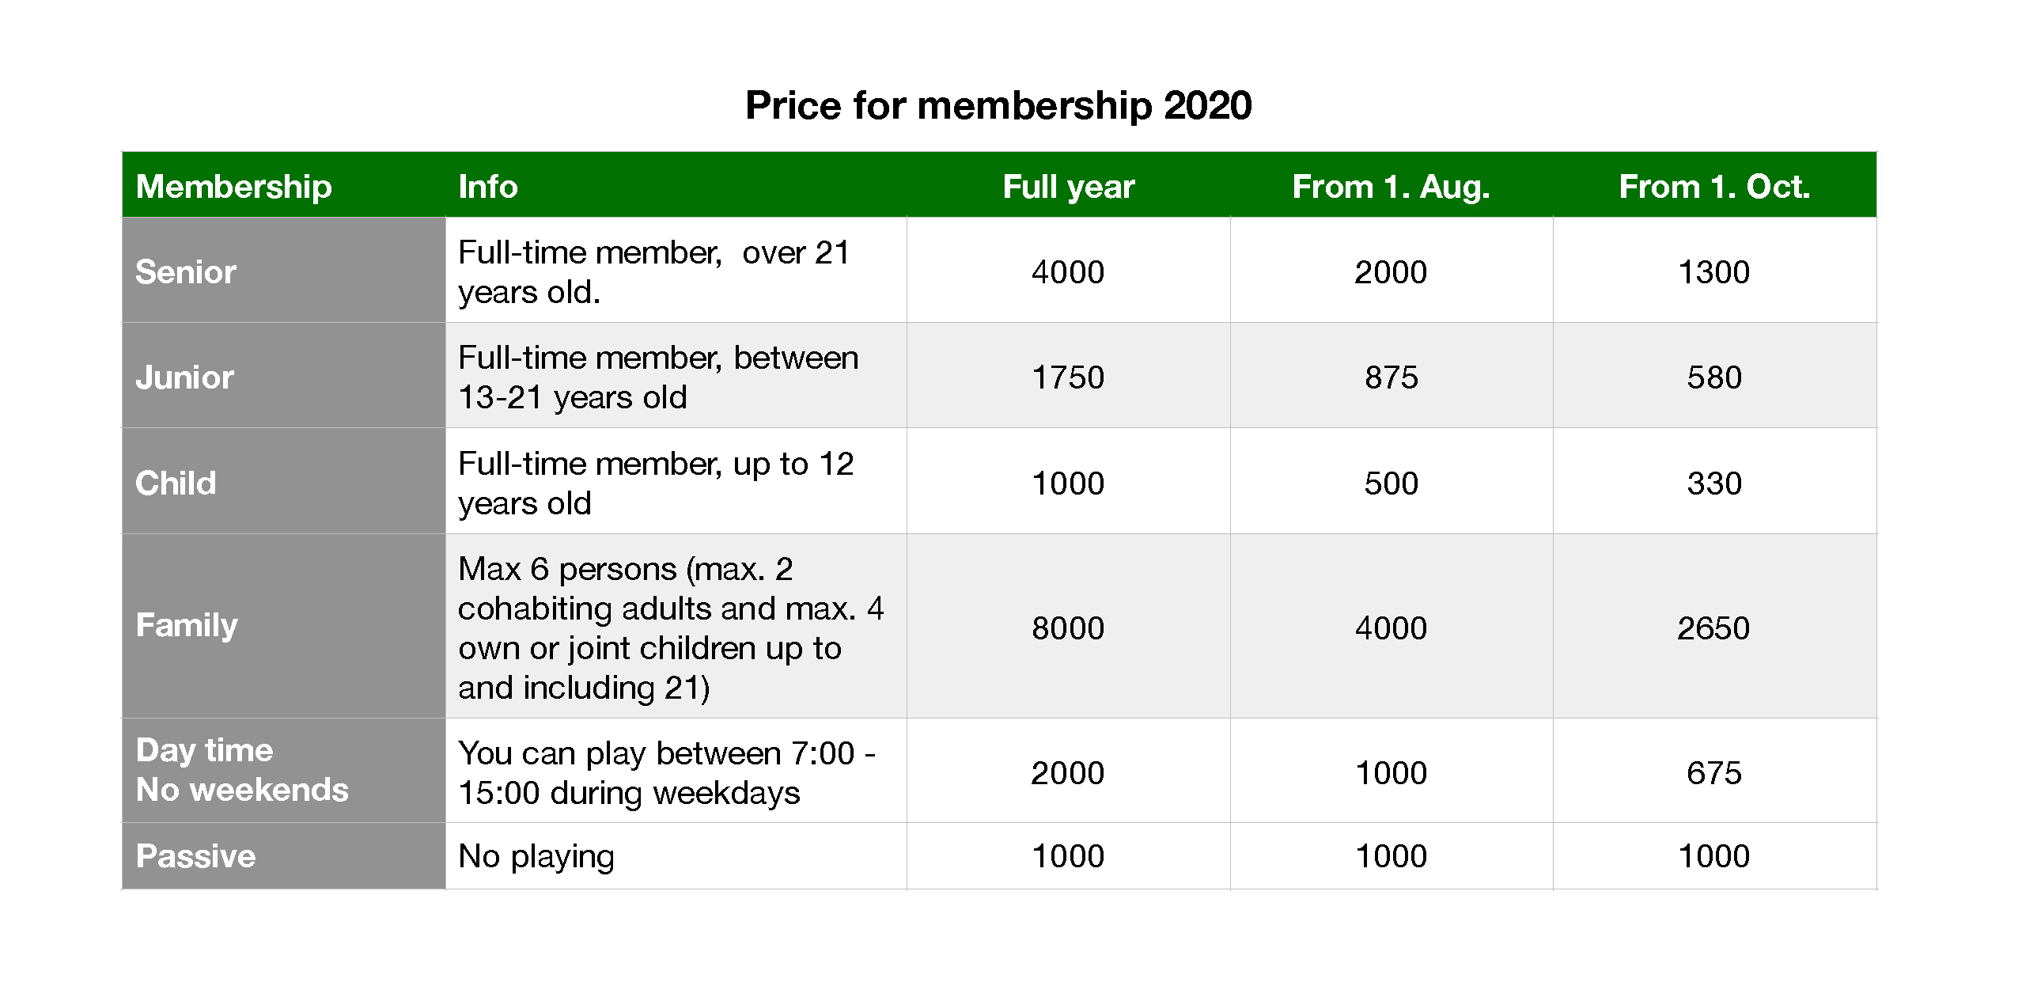Image resolution: width=2022 pixels, height=1001 pixels.
Task: Click the Family full year price 8000
Action: click(x=1068, y=628)
